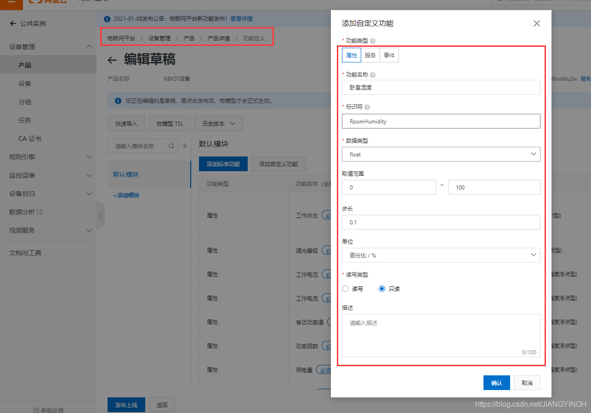This screenshot has height=413, width=591.
Task: Open 数据分析 in the sidebar
Action: pos(22,212)
